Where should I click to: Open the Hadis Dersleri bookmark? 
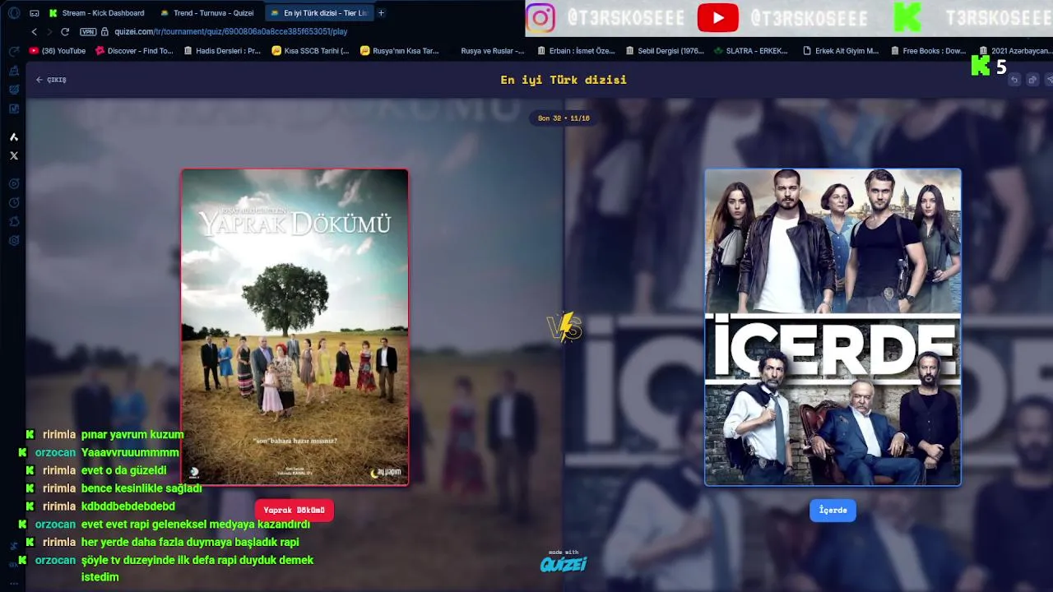pyautogui.click(x=222, y=51)
